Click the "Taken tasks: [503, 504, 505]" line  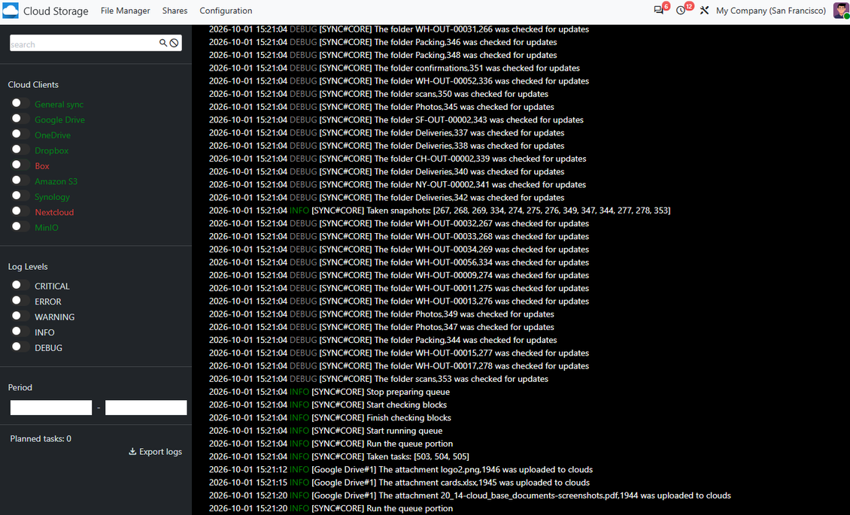(338, 457)
